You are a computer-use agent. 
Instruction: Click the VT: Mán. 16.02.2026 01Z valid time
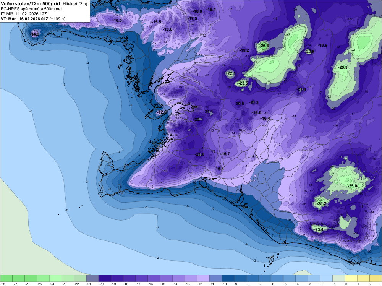click(x=24, y=19)
